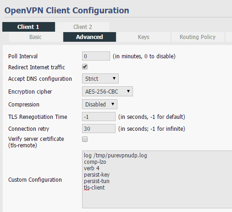Click the Poll Interval input field
The image size is (232, 212).
96,56
